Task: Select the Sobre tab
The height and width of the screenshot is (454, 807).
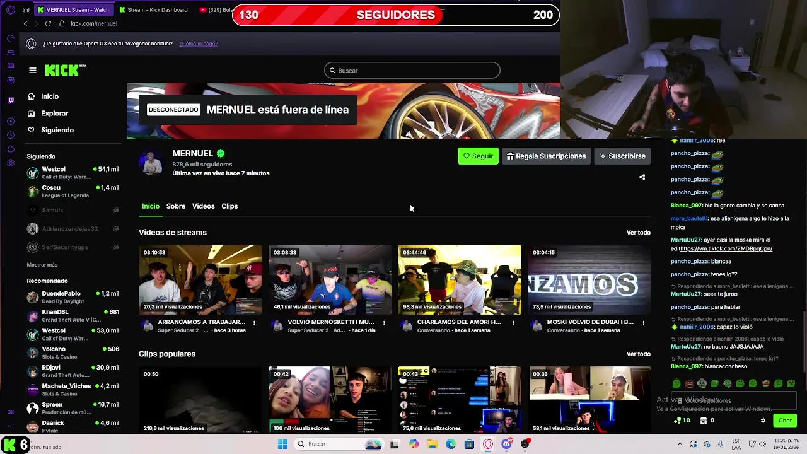Action: click(176, 206)
